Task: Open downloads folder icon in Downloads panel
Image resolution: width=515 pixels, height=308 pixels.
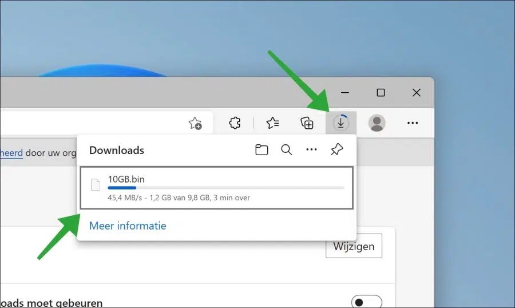Action: click(262, 150)
